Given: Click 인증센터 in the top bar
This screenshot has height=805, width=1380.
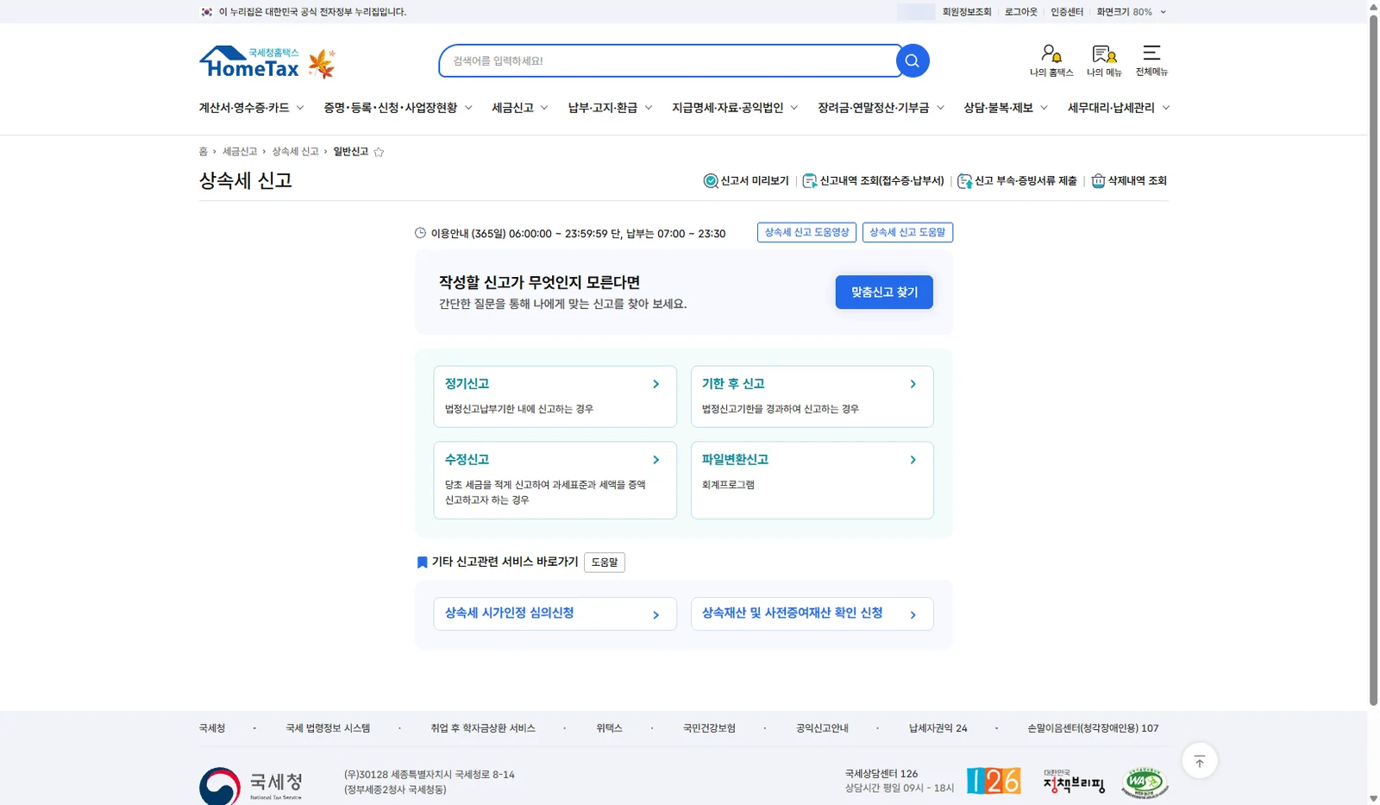Looking at the screenshot, I should (x=1067, y=12).
